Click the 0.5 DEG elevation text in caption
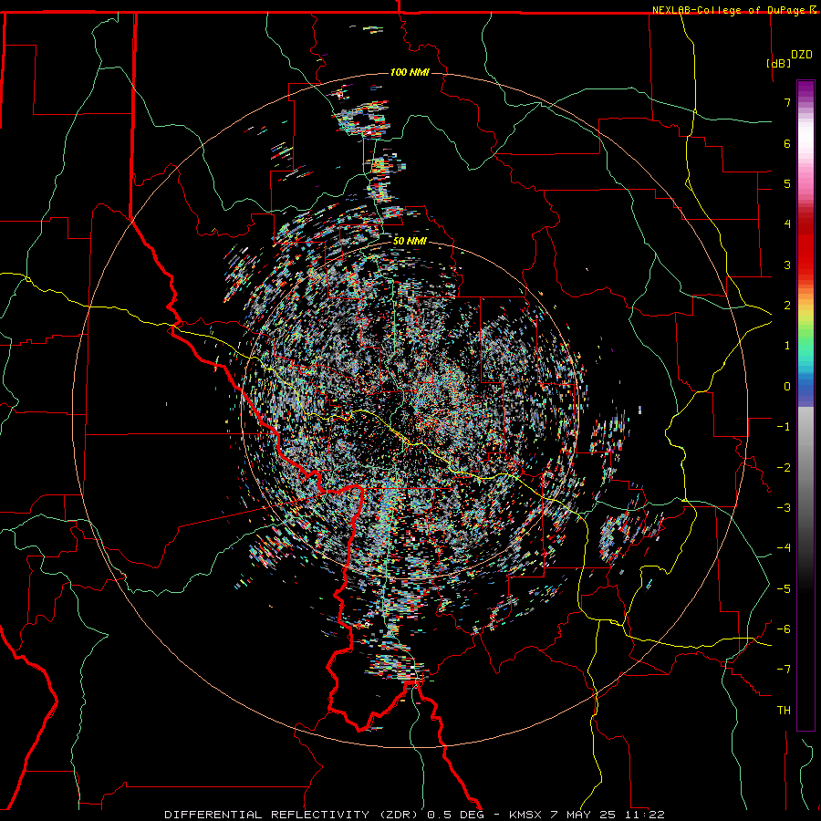Viewport: 821px width, 821px height. (455, 815)
